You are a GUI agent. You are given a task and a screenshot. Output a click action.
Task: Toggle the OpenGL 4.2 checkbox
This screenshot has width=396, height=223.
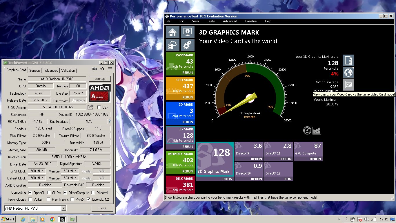tap(88, 199)
